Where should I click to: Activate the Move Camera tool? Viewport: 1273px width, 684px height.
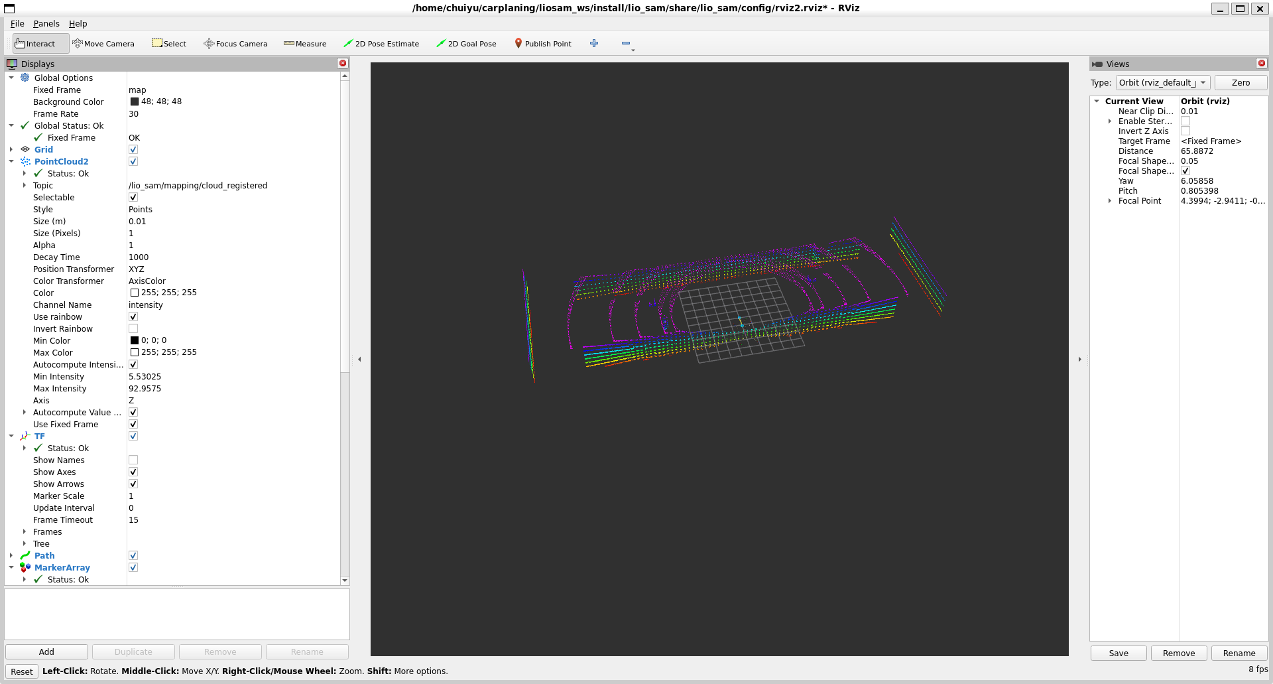point(103,44)
